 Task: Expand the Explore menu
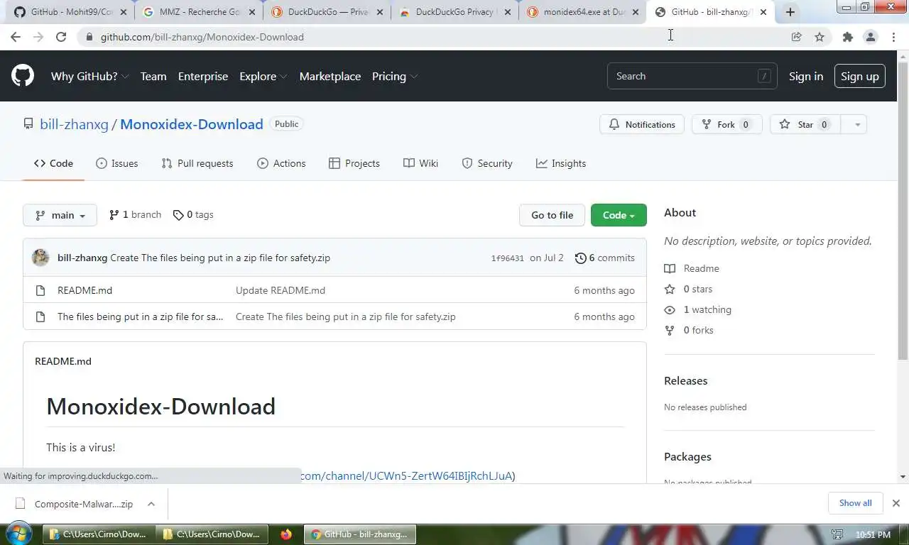tap(263, 76)
